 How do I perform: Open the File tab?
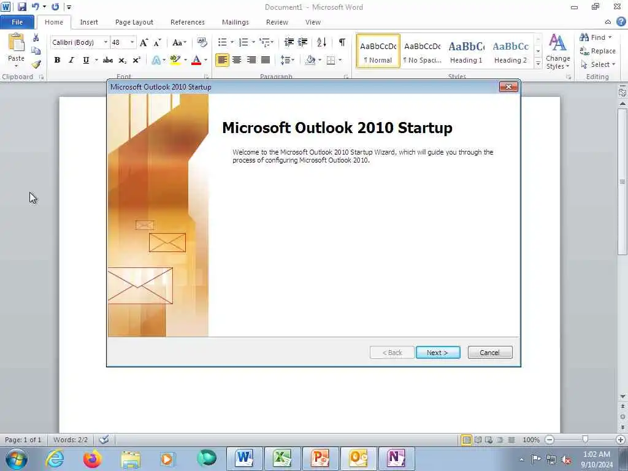[17, 22]
